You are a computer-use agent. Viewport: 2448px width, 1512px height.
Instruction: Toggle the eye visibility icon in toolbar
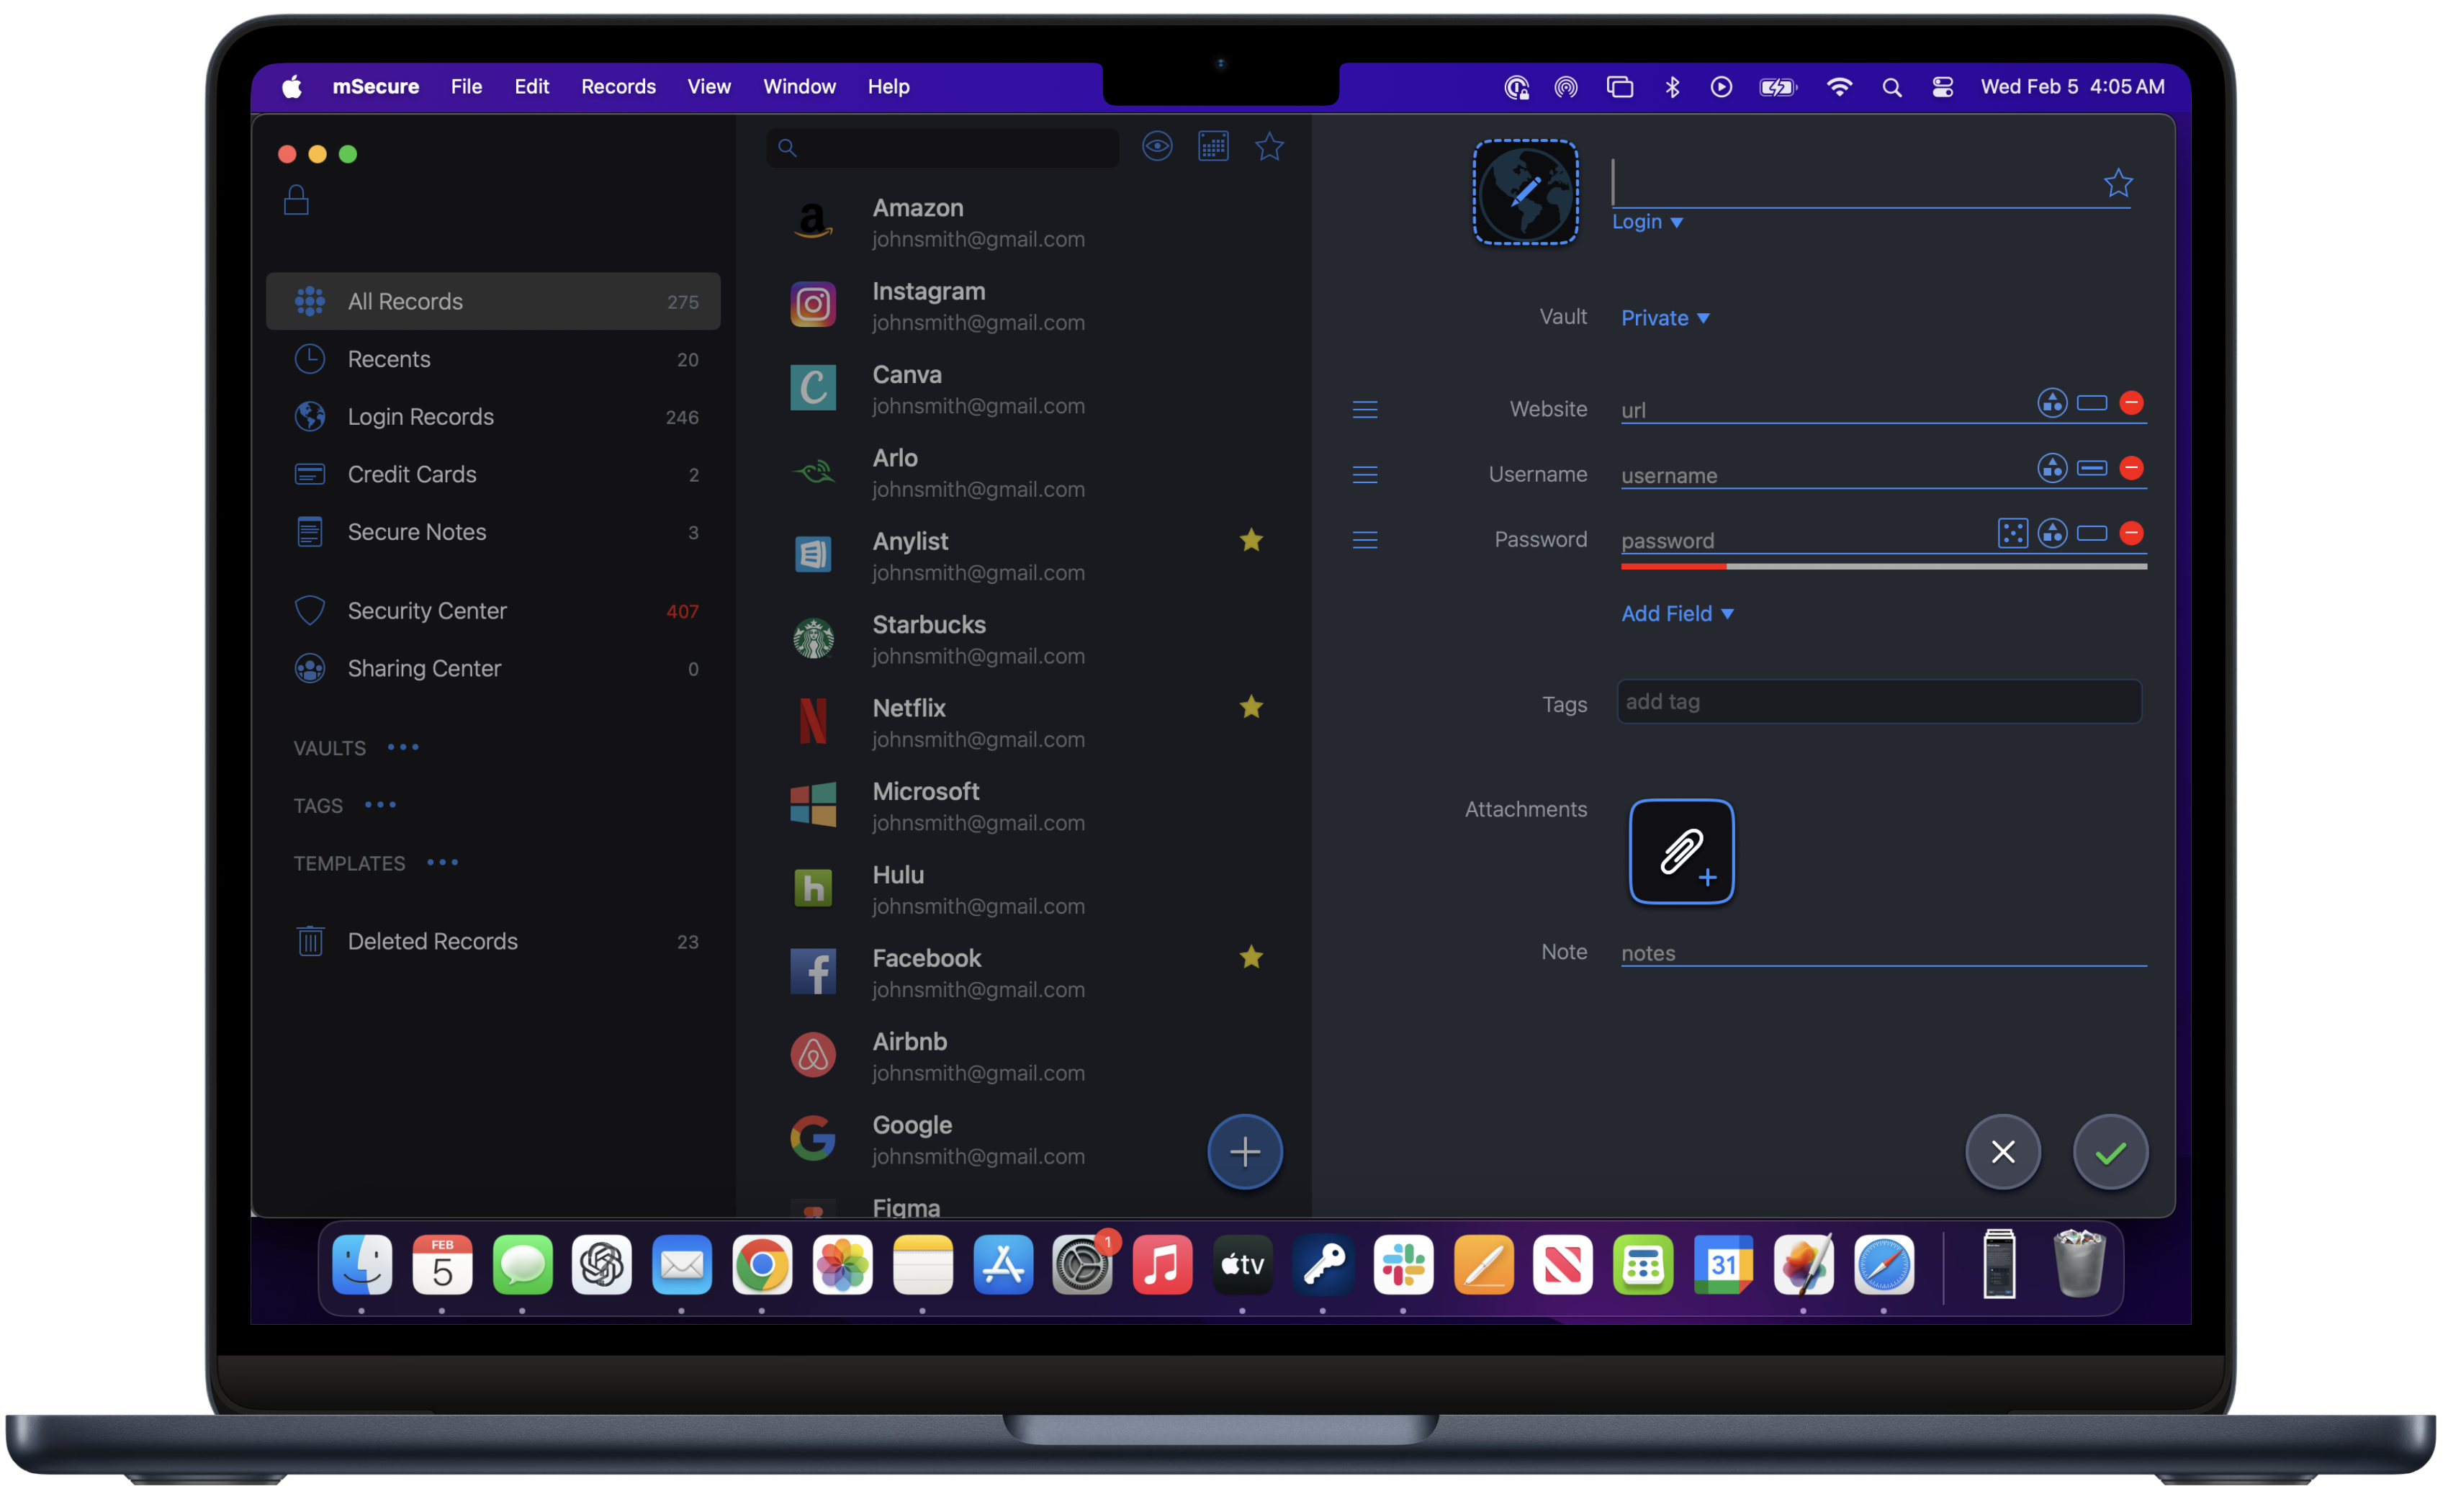(1157, 147)
